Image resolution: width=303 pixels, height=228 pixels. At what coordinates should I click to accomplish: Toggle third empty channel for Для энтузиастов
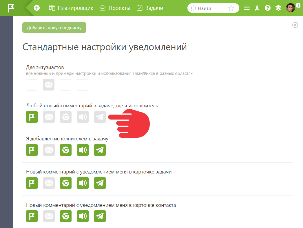coord(66,85)
